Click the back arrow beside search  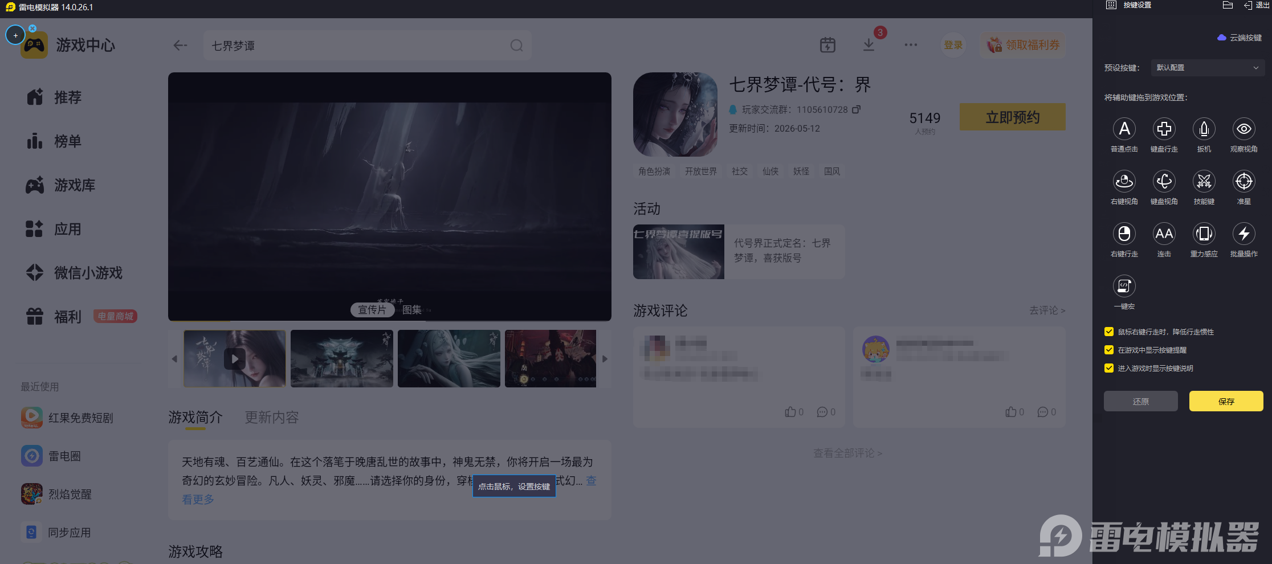coord(180,45)
